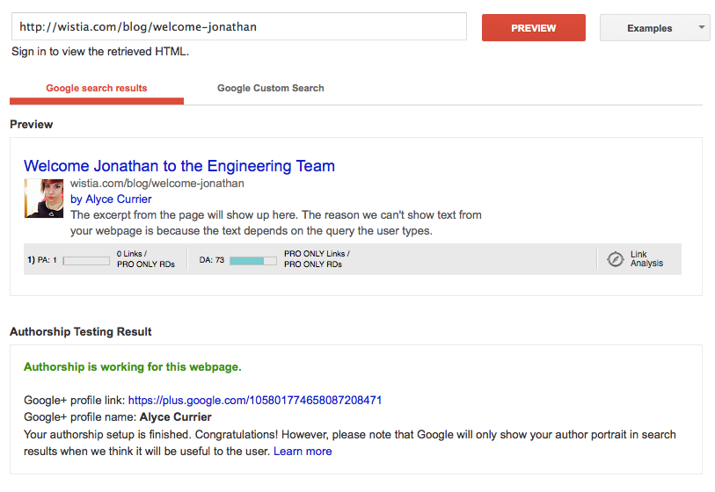This screenshot has width=715, height=492.
Task: Click the PA score progress bar
Action: (x=86, y=261)
